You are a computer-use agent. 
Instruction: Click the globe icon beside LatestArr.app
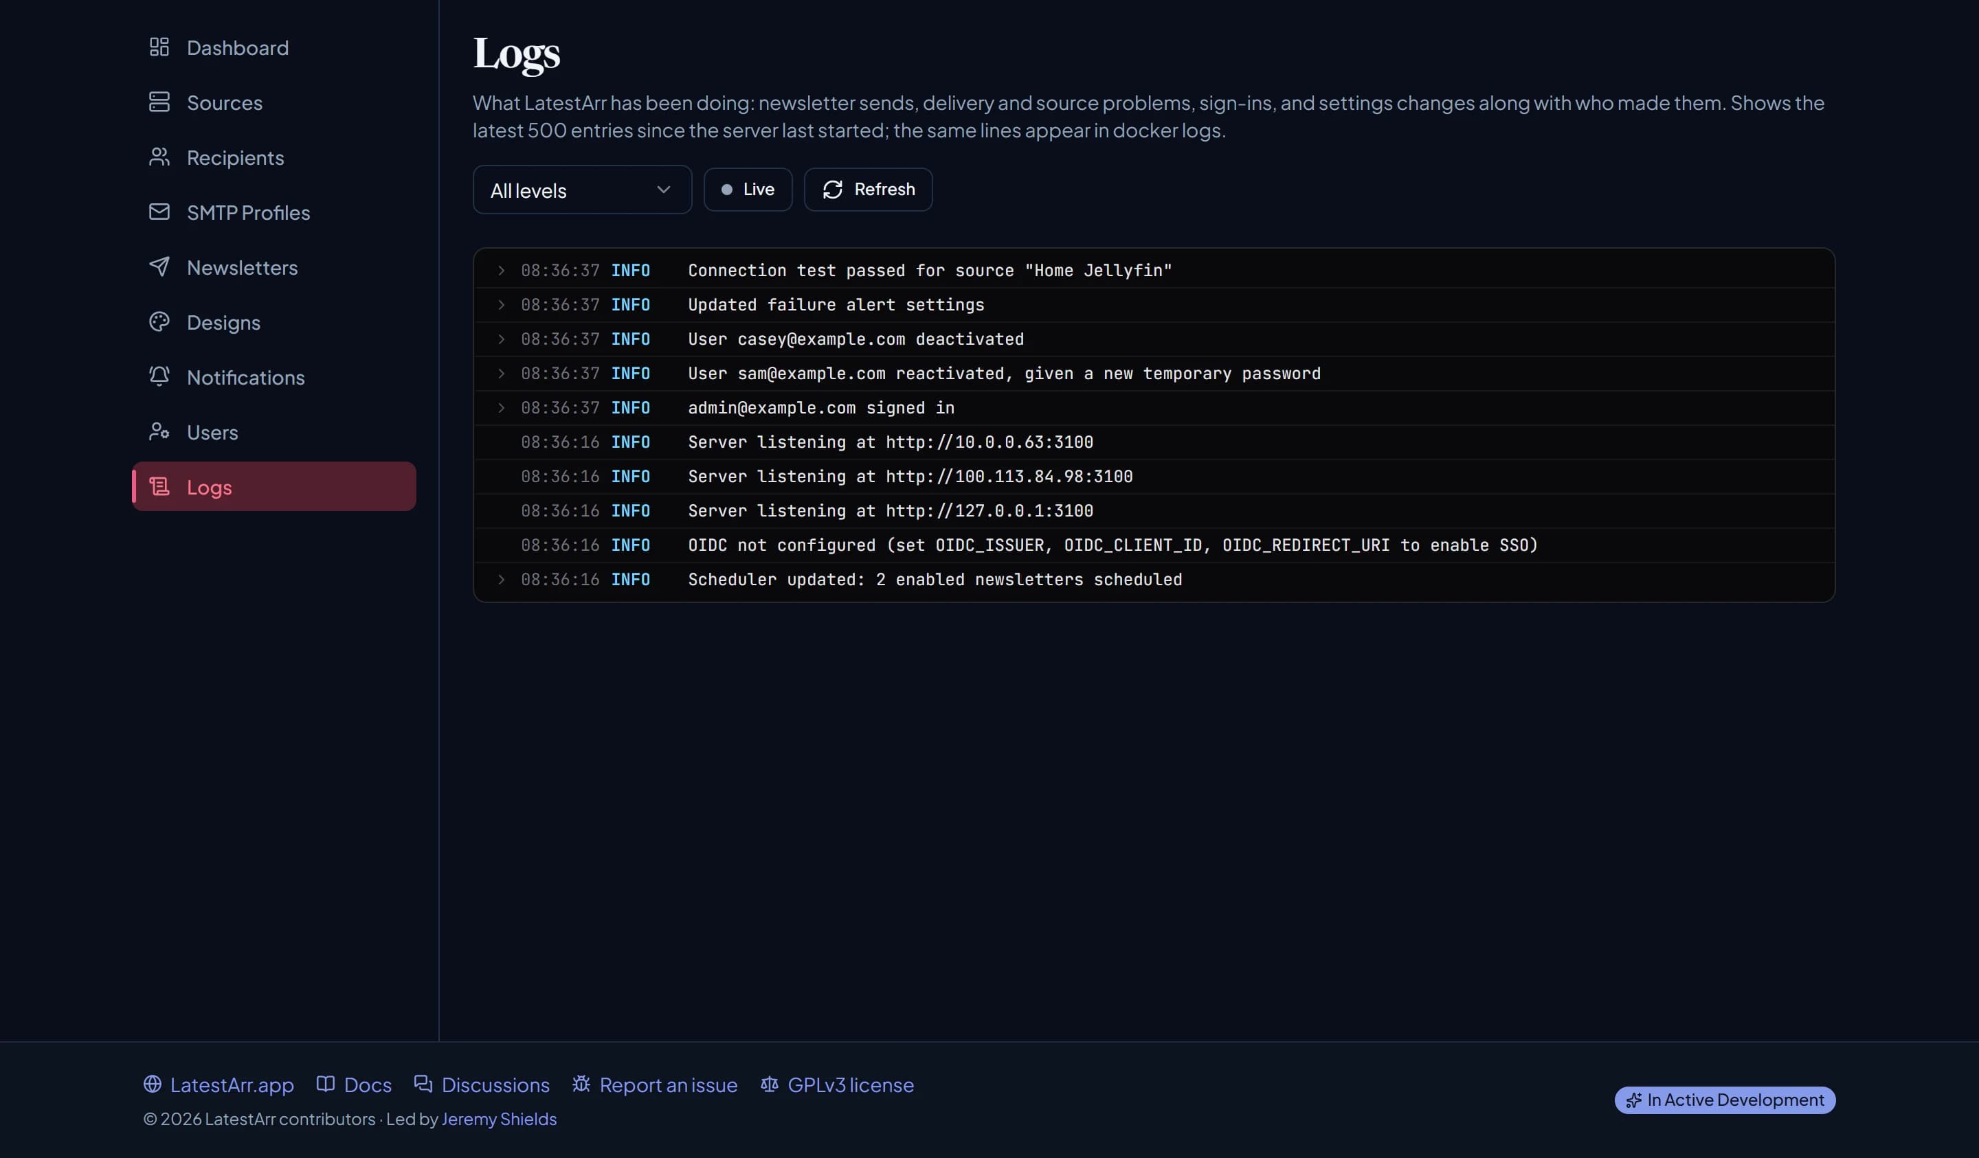click(x=153, y=1085)
